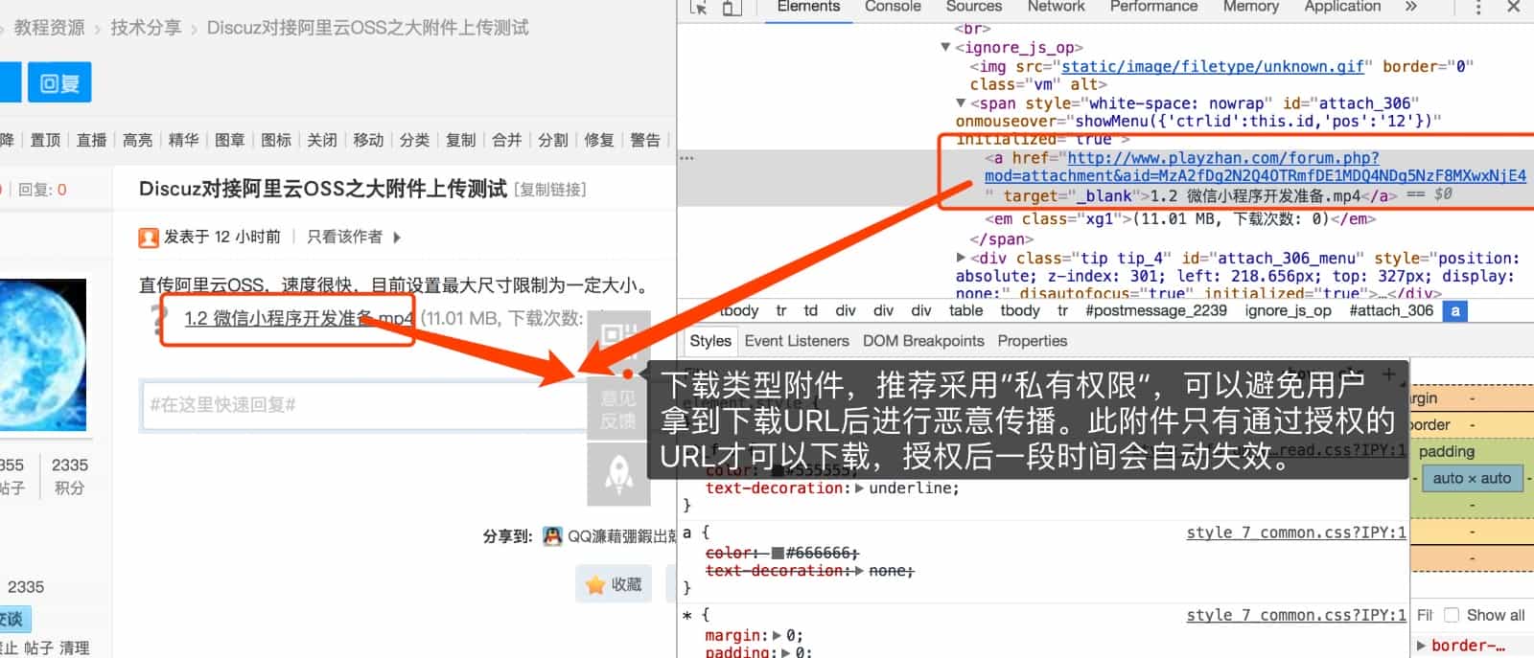
Task: Click the static/image/filetype/unknown.gif source link
Action: point(1213,66)
